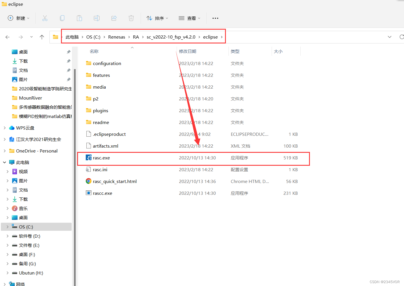The width and height of the screenshot is (404, 286).
Task: Sort by the 修改日期 column header
Action: coord(188,51)
